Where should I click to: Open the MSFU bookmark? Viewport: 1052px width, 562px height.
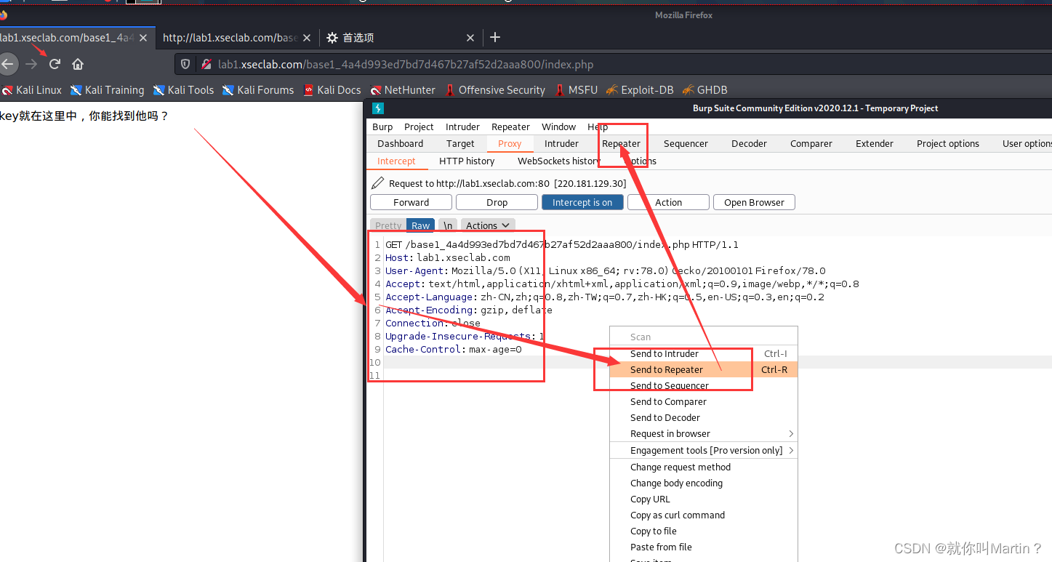pos(576,90)
